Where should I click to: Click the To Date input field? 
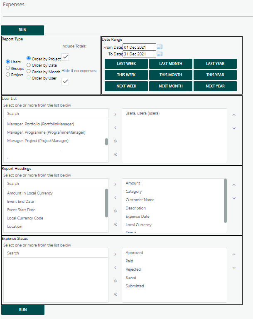tap(140, 54)
